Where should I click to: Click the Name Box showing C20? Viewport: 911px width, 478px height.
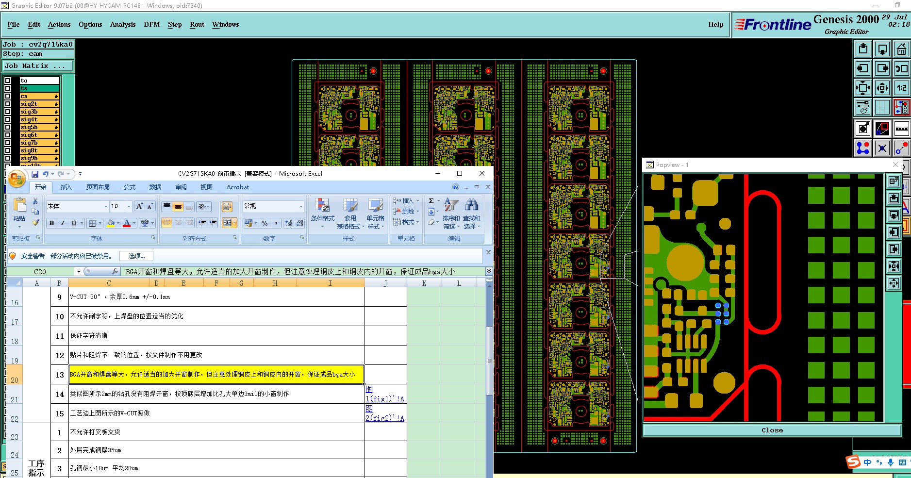pyautogui.click(x=40, y=272)
